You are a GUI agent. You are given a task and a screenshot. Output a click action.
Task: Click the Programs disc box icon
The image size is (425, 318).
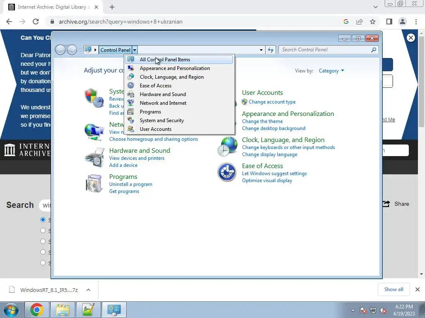click(x=94, y=183)
